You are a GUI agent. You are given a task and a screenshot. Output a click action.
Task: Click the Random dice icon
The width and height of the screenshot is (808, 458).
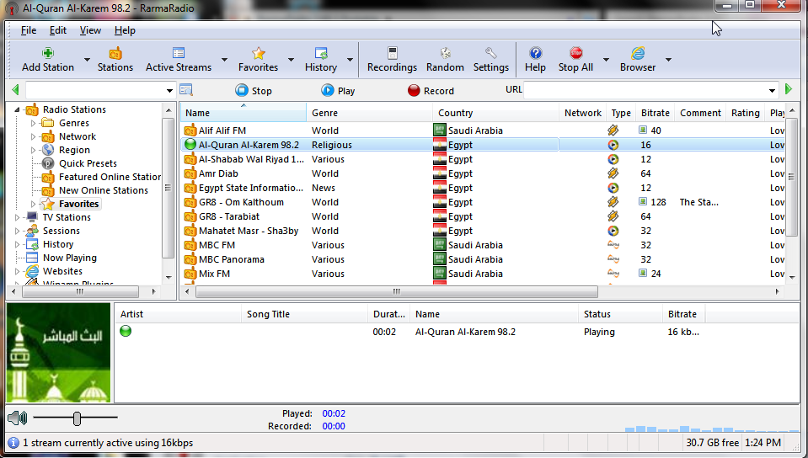pos(445,53)
